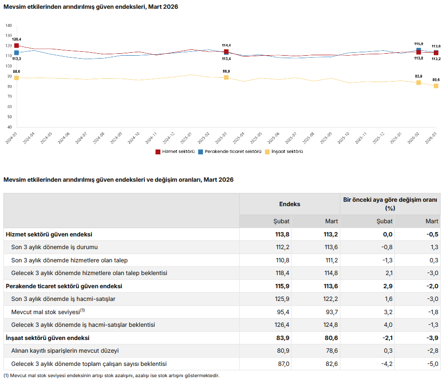The height and width of the screenshot is (383, 447).
Task: Click the İnşaat sektörü güven endeksi row label
Action: (x=47, y=338)
